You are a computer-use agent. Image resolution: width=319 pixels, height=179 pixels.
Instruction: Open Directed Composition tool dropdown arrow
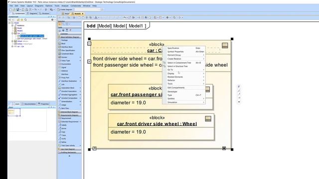pyautogui.click(x=80, y=98)
